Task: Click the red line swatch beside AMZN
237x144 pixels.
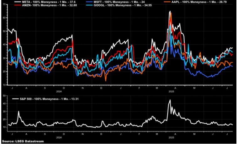Action: click(x=18, y=6)
